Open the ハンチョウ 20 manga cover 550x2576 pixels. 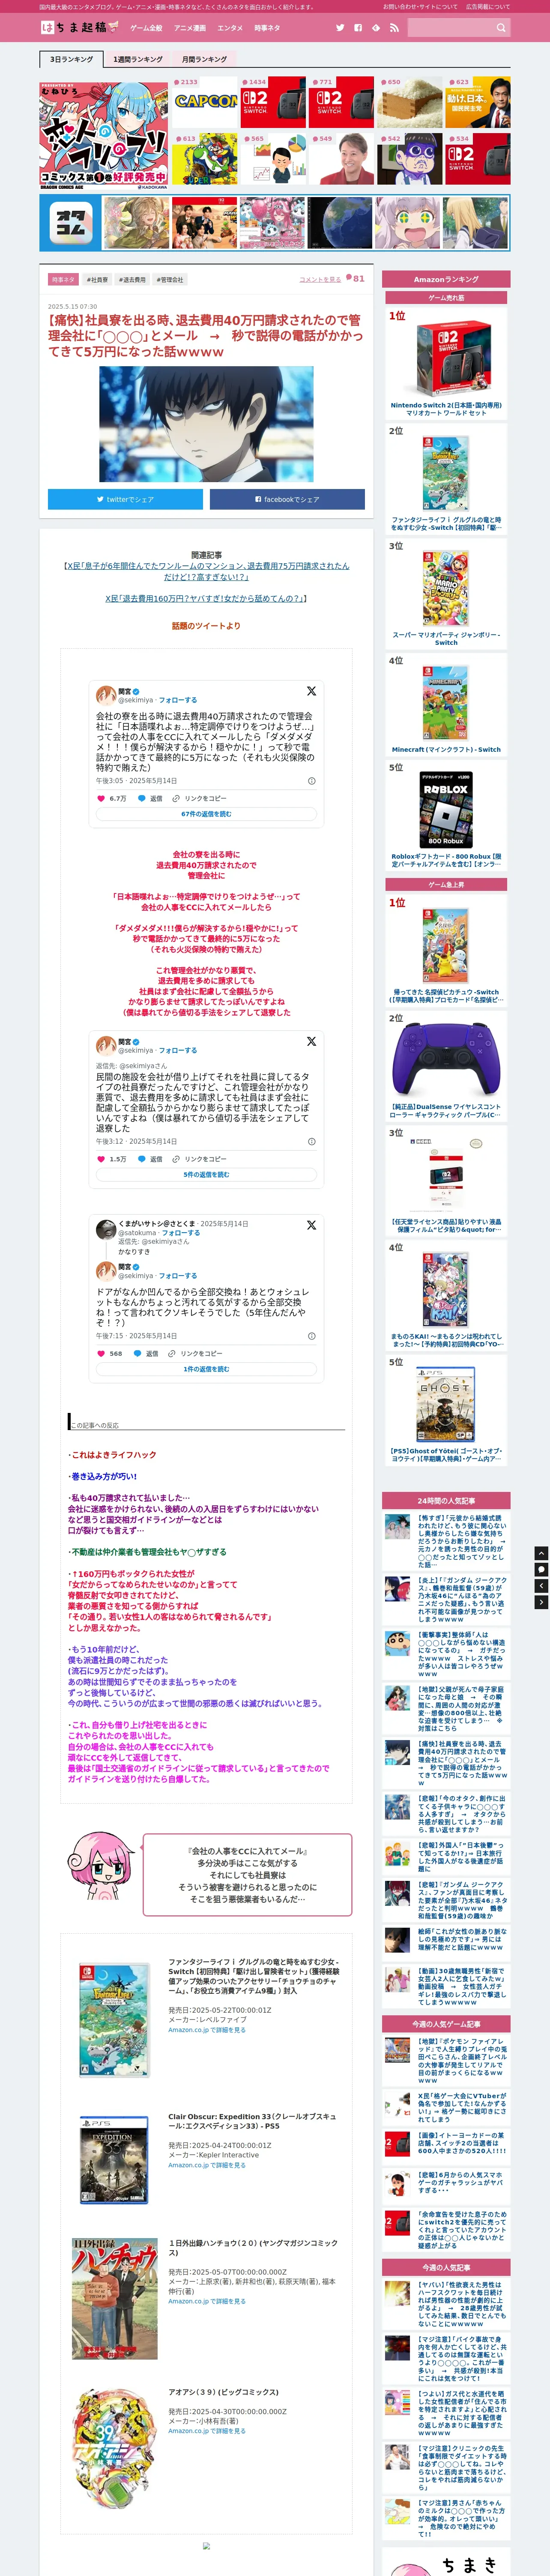coord(115,2299)
